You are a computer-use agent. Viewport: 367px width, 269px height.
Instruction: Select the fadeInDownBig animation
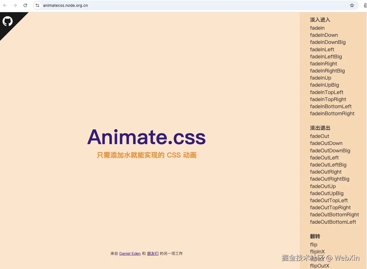point(328,42)
